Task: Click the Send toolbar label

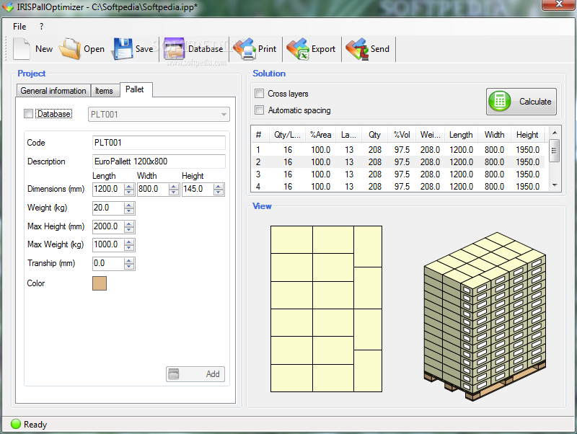Action: (x=380, y=49)
